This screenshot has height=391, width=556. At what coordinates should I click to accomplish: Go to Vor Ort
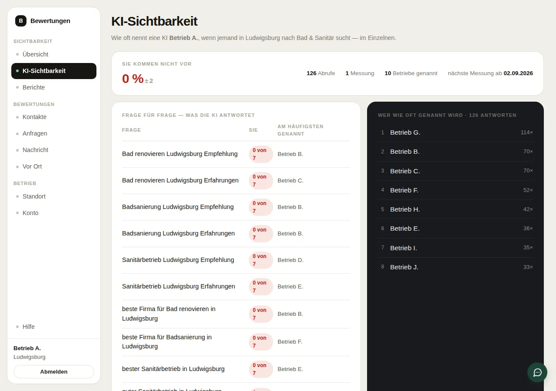pyautogui.click(x=54, y=166)
